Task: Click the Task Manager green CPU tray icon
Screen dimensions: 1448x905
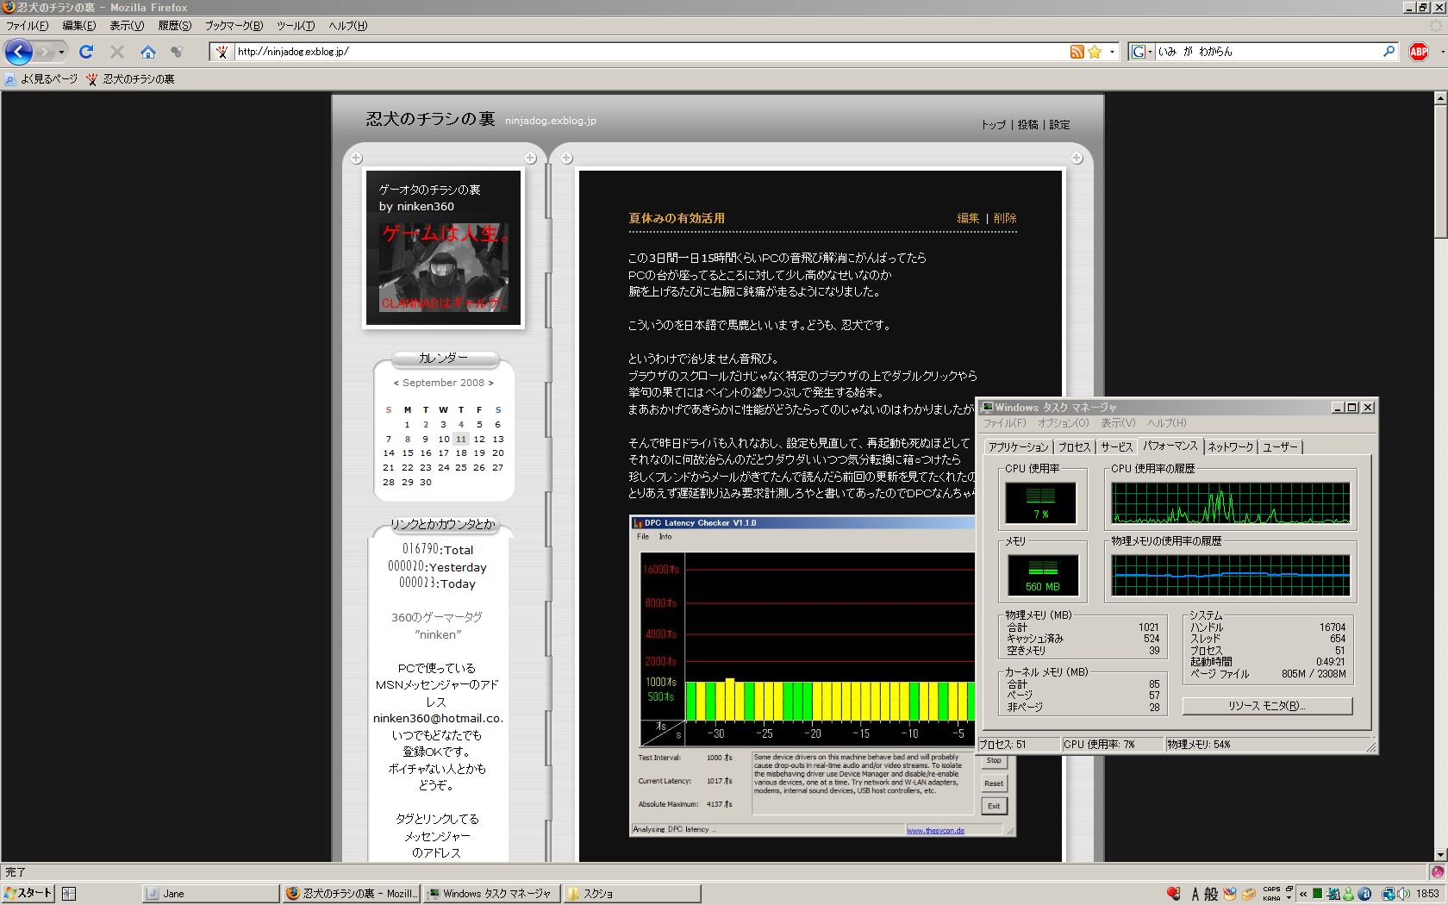Action: click(1317, 894)
